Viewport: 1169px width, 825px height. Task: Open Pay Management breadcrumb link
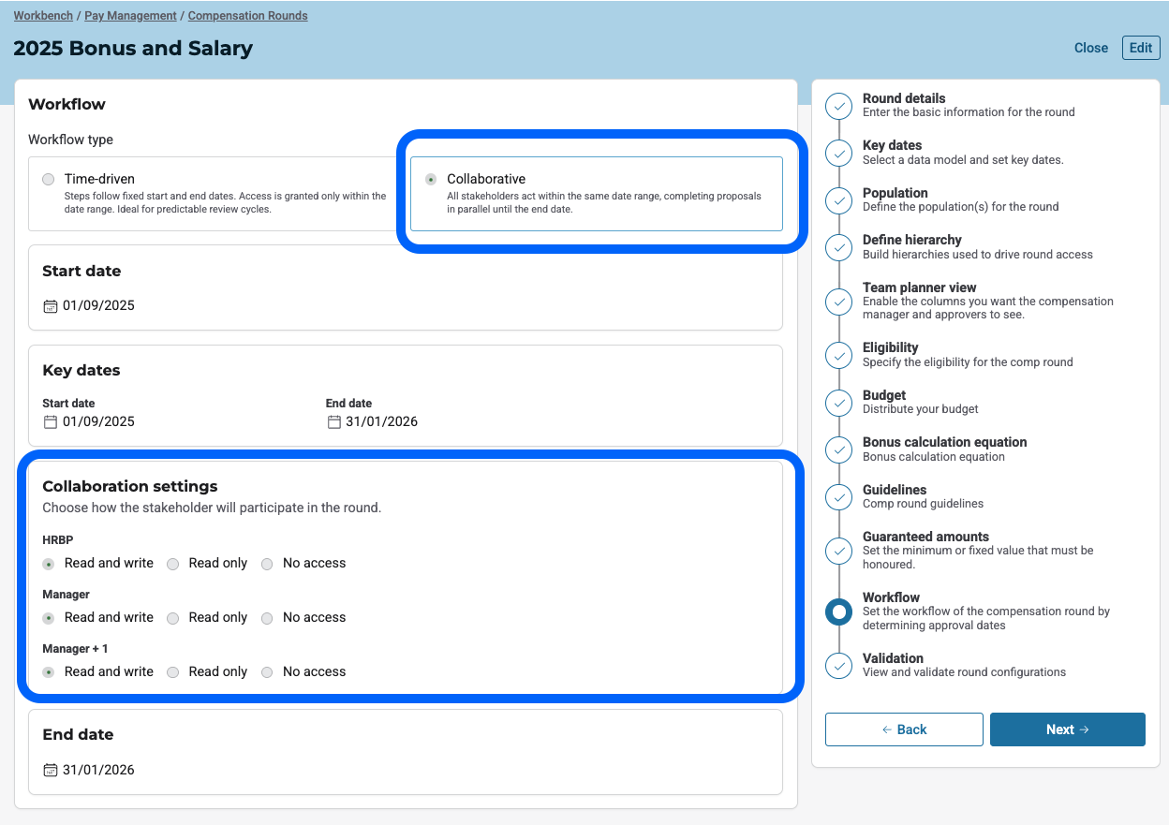tap(130, 16)
